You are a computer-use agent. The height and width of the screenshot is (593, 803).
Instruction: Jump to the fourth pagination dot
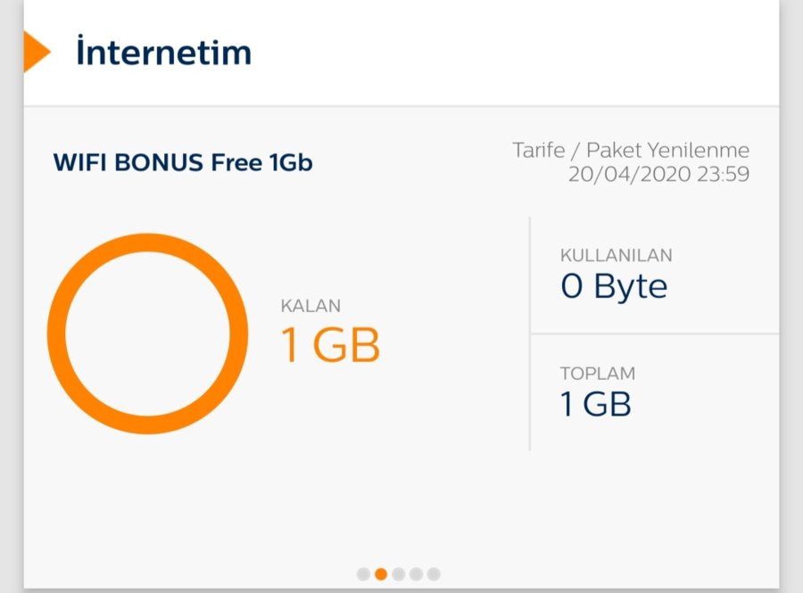[416, 574]
